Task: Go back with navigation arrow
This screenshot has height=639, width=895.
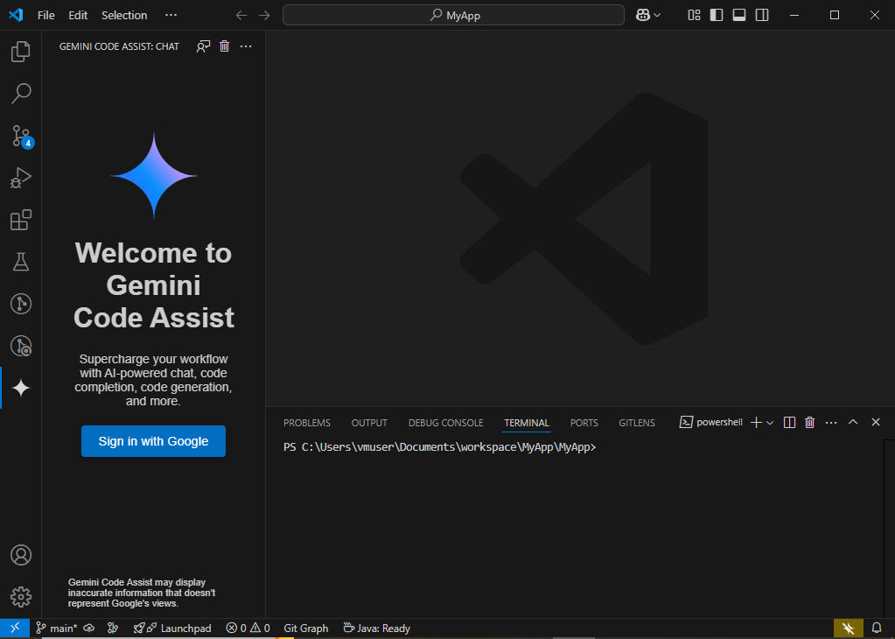Action: click(x=241, y=16)
